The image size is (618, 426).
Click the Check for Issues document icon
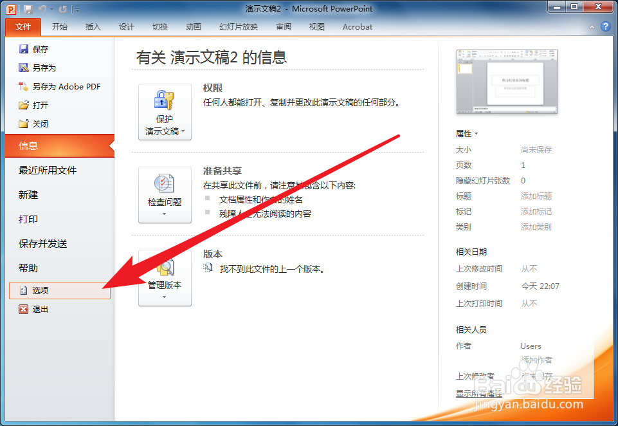[165, 183]
